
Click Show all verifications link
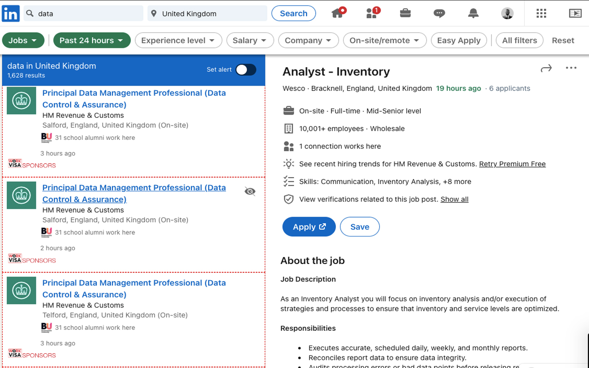pos(454,199)
